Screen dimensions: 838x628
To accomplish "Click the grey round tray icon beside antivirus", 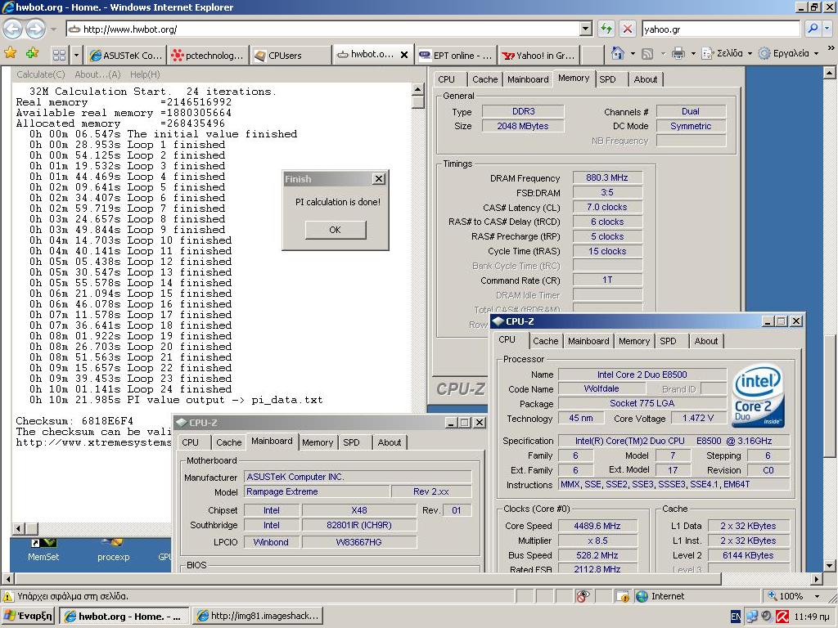I will [x=767, y=617].
